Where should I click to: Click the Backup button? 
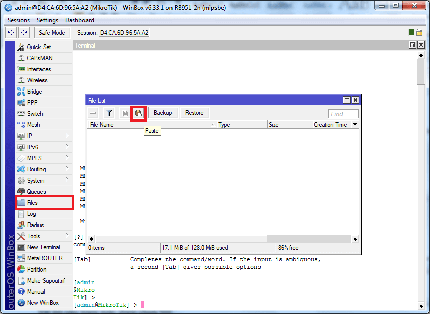[163, 113]
